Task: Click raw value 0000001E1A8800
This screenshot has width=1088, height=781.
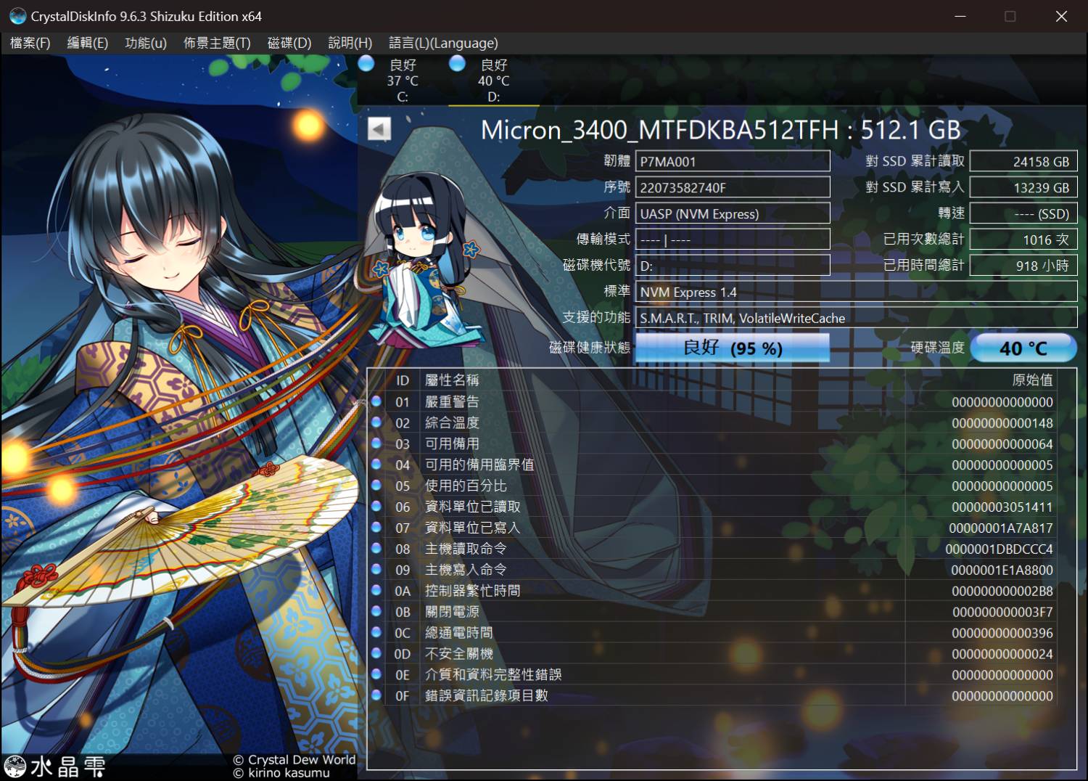Action: [1001, 570]
